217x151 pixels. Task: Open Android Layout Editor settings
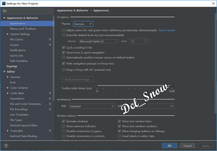pyautogui.click(x=24, y=126)
